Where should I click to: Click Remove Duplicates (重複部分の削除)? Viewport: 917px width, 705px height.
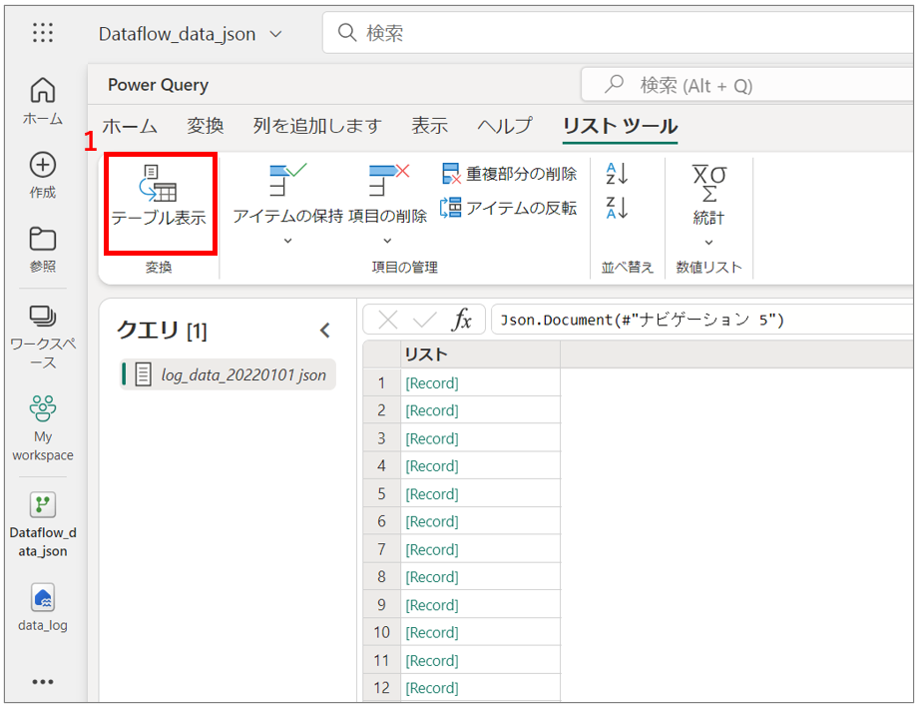509,174
